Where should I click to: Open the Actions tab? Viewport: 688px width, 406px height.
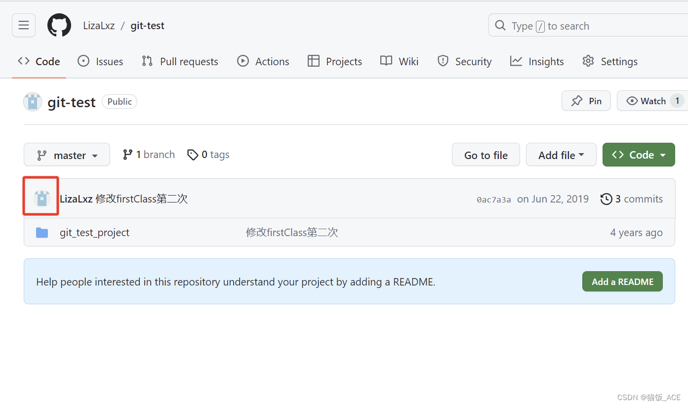(x=263, y=61)
